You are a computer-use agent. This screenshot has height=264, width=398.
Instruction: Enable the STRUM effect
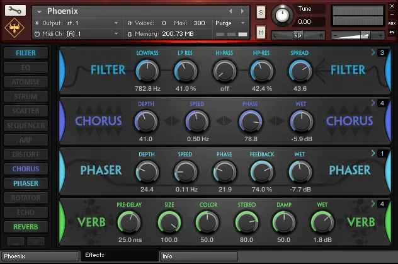[26, 96]
